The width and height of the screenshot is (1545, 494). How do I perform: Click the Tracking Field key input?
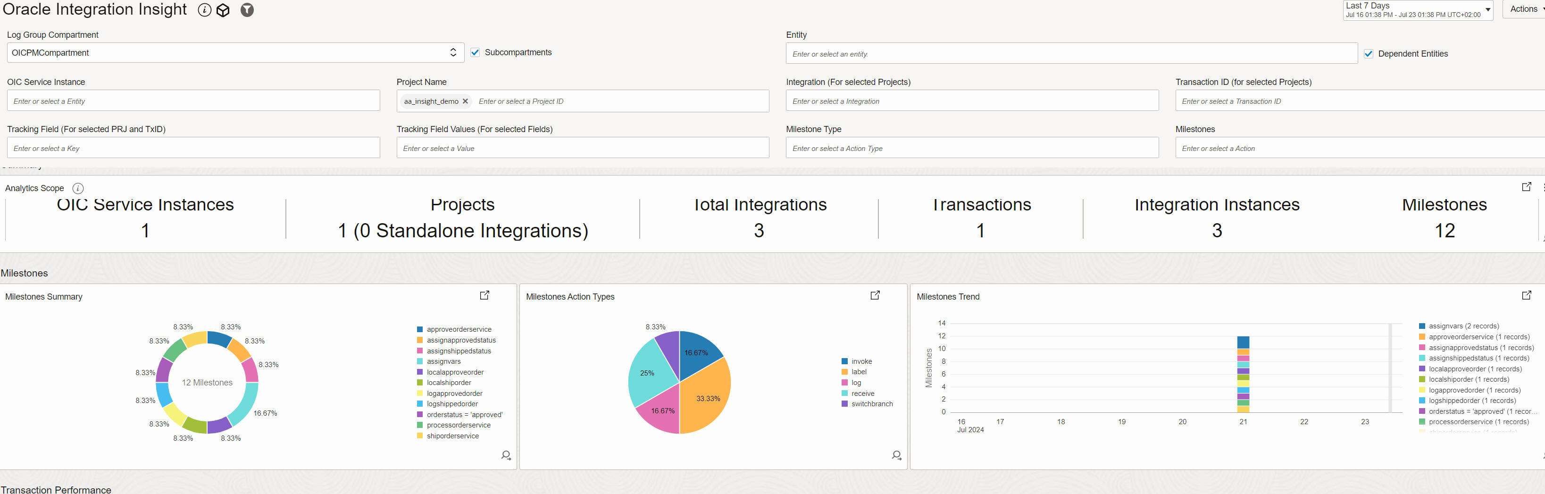pyautogui.click(x=194, y=148)
